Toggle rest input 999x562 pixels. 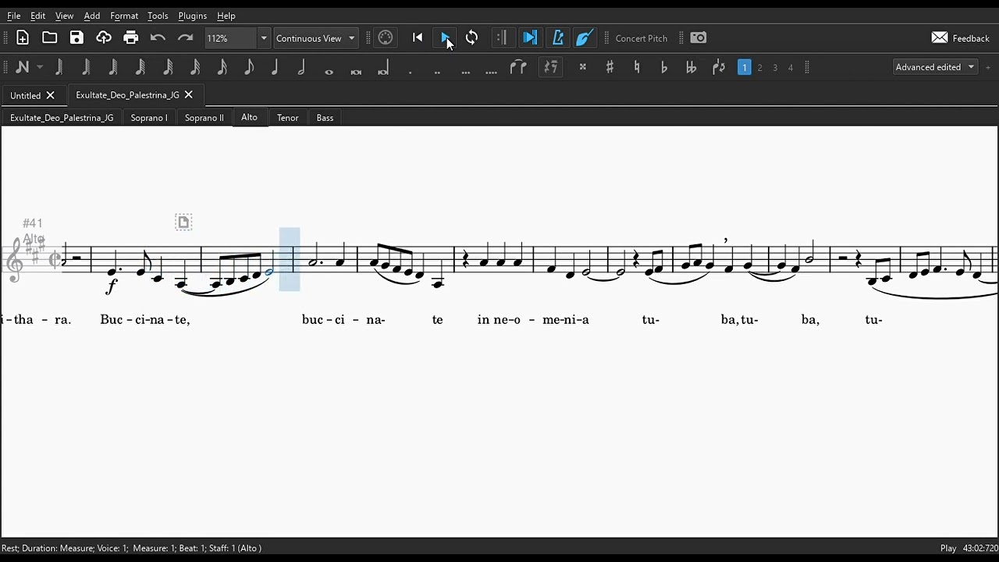coord(551,67)
